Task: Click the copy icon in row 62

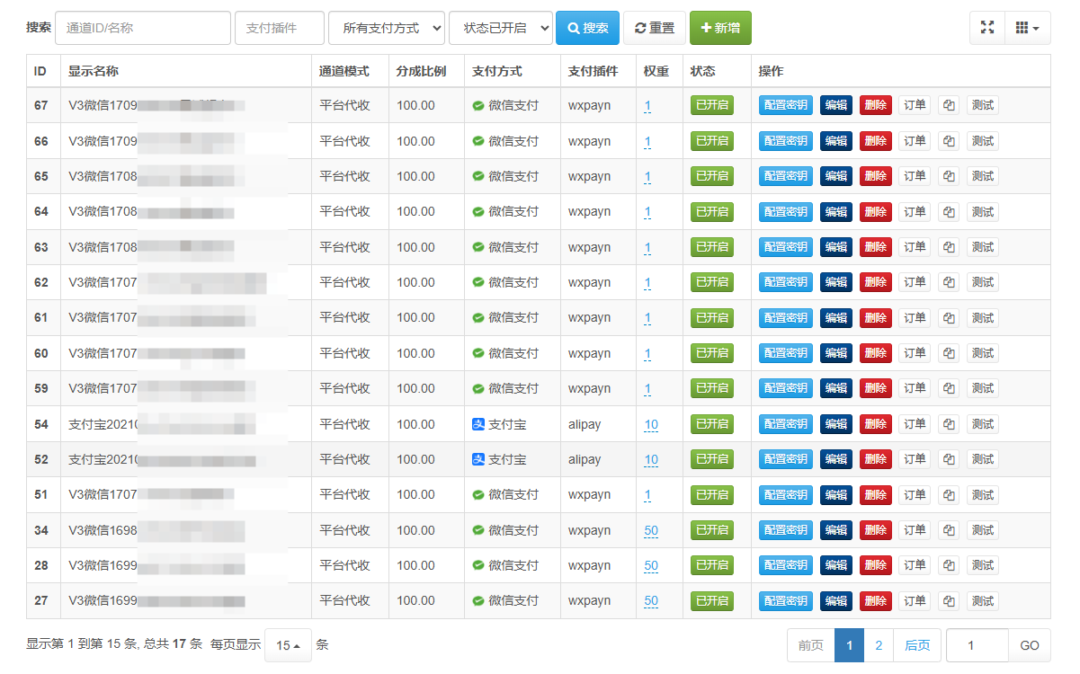Action: [949, 282]
